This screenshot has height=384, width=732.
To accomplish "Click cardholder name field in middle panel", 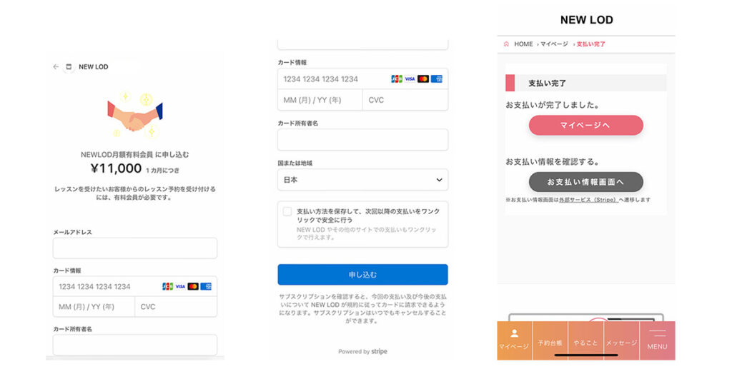I will pos(362,140).
